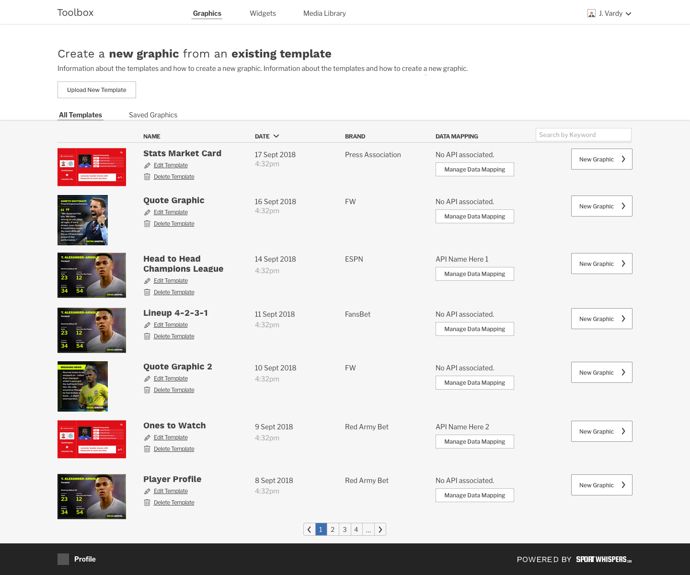Open the Player Profile thumbnail
The image size is (690, 575).
(92, 496)
